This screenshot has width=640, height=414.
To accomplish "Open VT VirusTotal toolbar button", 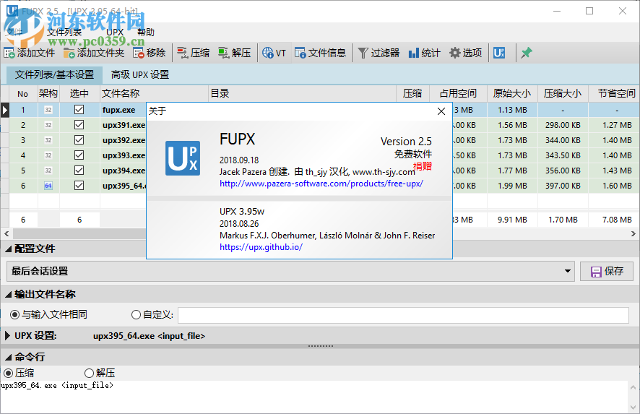I will pos(274,53).
